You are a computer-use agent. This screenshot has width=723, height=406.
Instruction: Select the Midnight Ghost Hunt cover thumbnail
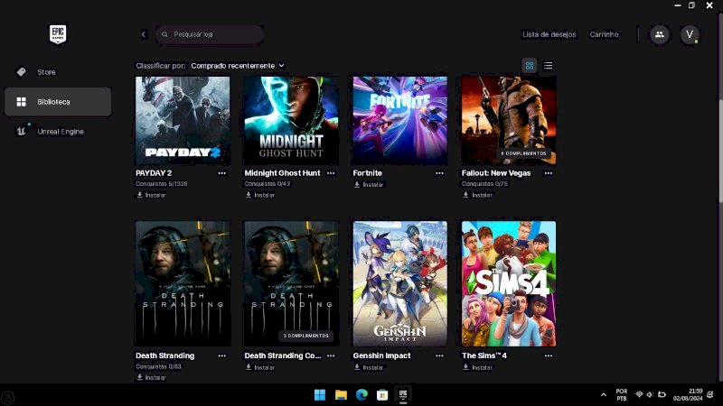point(291,120)
